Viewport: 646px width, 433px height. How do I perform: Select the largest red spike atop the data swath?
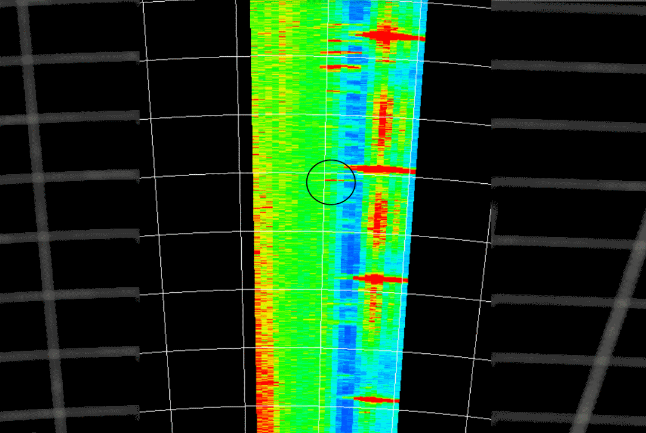click(390, 36)
